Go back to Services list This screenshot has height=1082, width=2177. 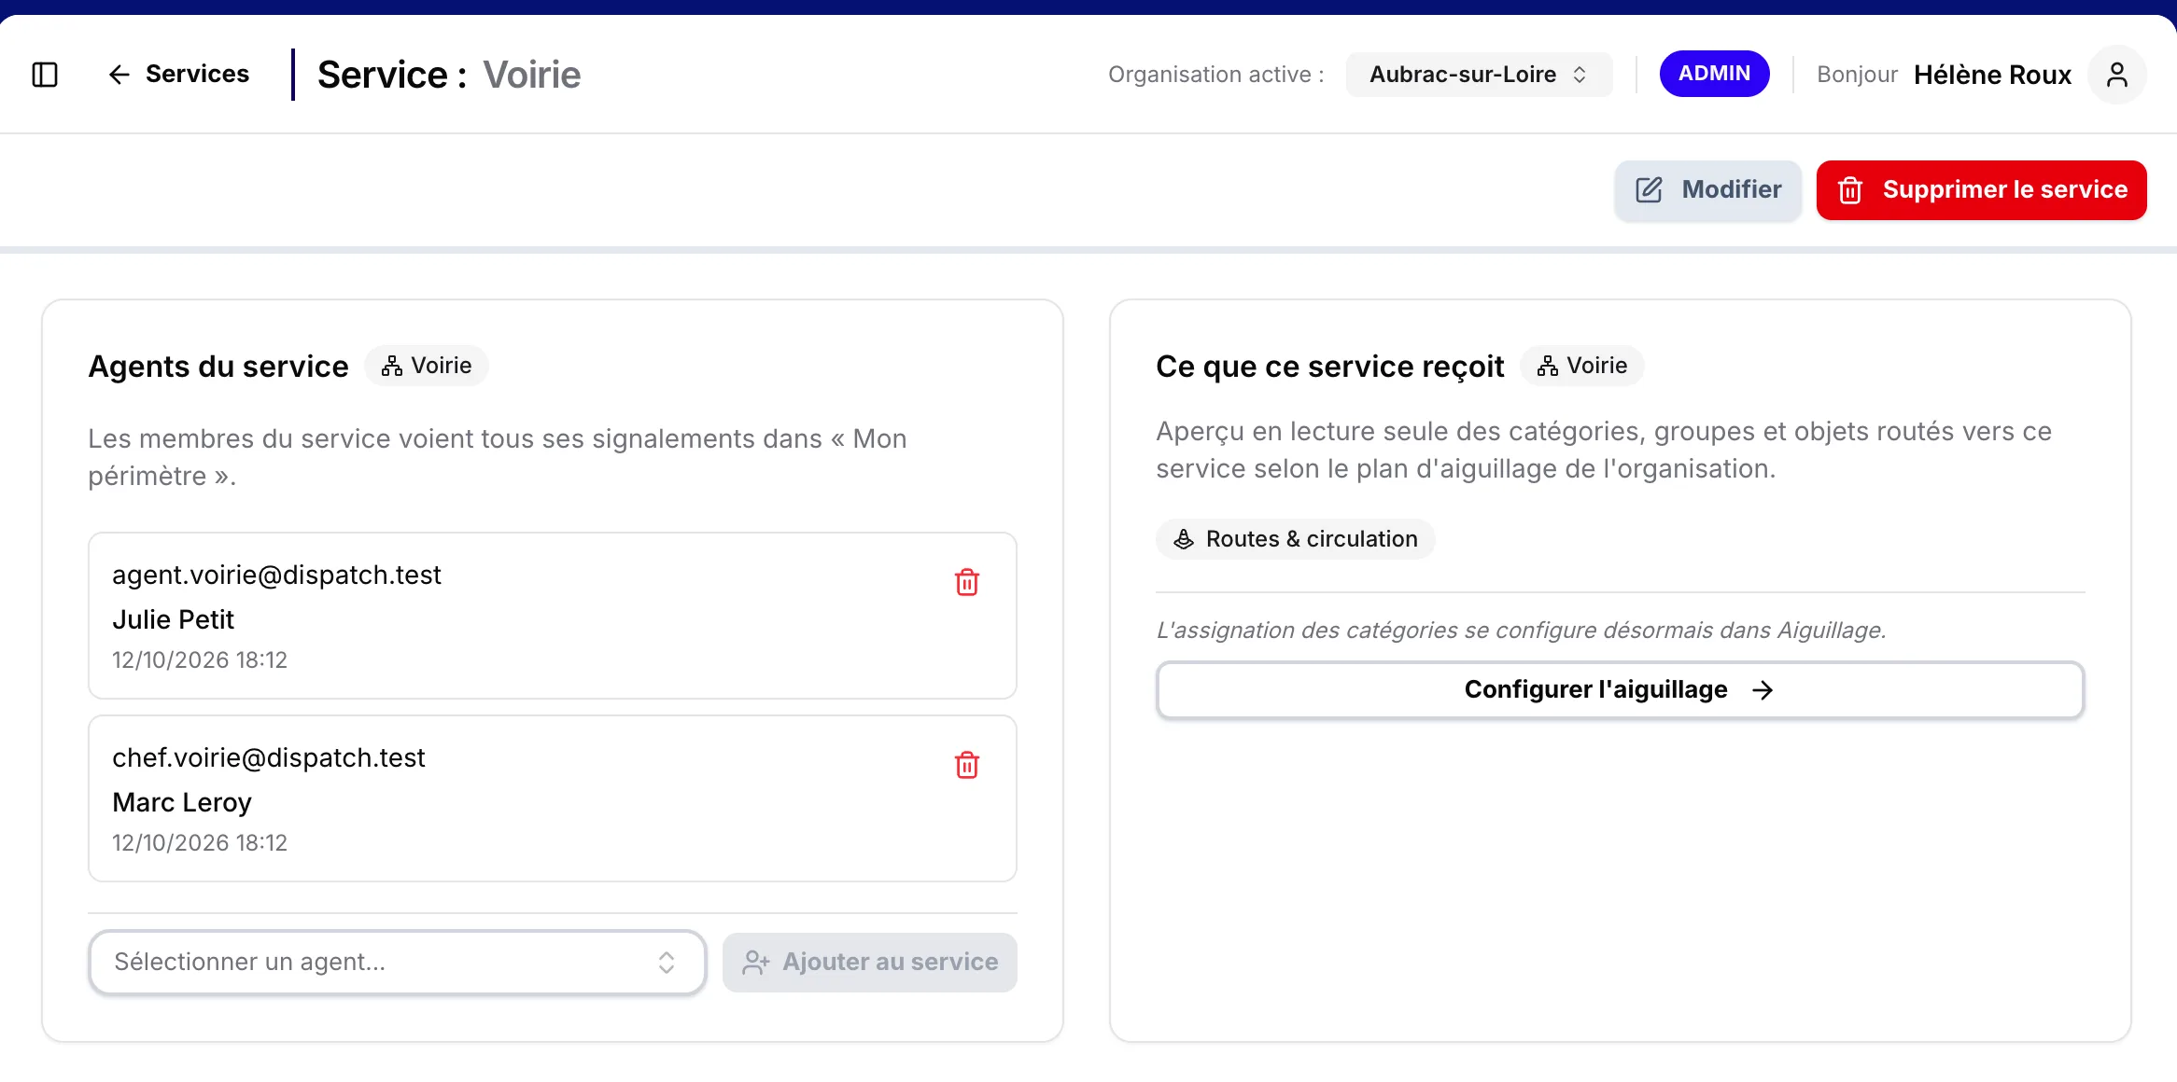pyautogui.click(x=178, y=75)
